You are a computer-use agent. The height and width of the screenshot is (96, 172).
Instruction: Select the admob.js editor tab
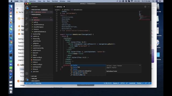59,7
